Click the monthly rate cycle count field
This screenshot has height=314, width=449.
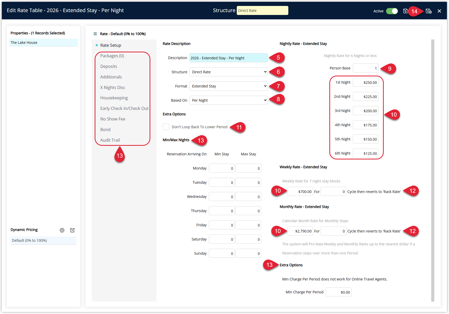coord(333,231)
